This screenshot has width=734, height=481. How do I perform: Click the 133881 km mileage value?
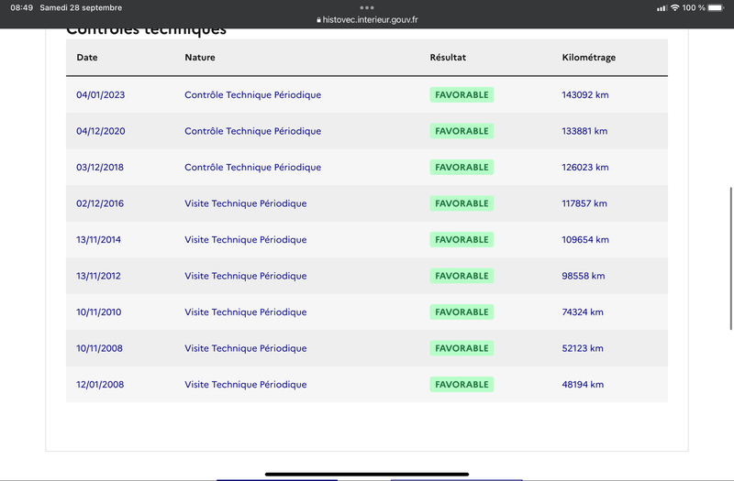tap(584, 131)
